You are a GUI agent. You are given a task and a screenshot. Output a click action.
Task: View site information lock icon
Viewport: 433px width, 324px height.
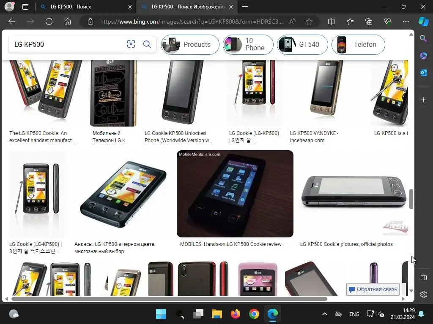pyautogui.click(x=90, y=22)
